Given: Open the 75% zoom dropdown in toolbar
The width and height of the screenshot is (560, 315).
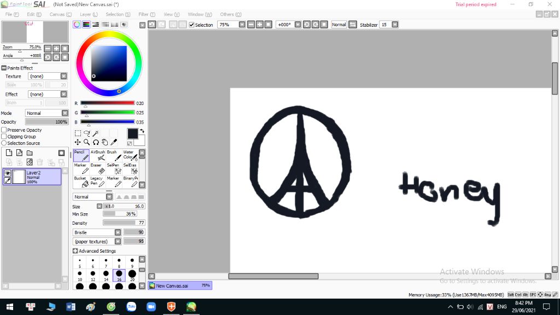Looking at the screenshot, I should (242, 25).
